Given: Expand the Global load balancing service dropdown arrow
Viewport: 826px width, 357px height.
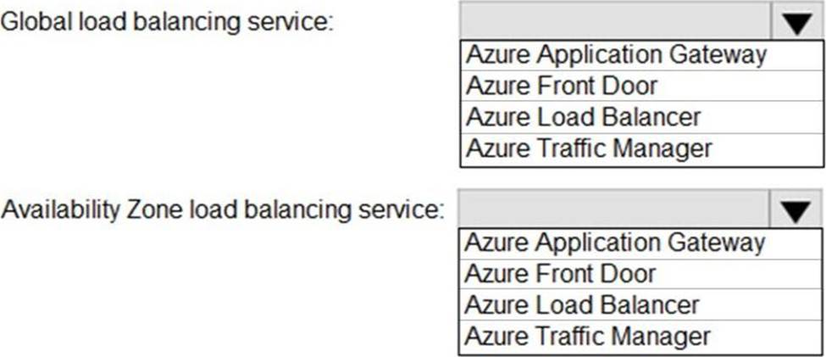Looking at the screenshot, I should click(x=797, y=20).
